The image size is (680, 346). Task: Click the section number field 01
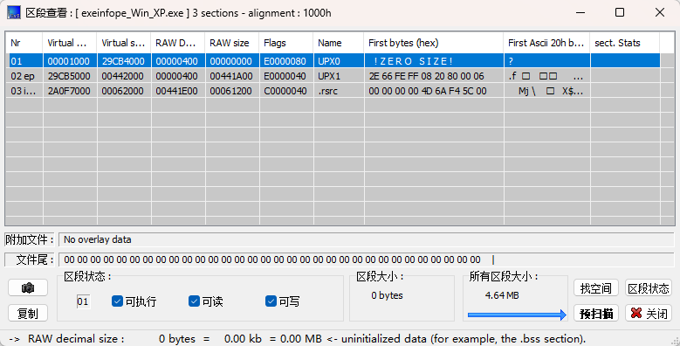point(83,301)
